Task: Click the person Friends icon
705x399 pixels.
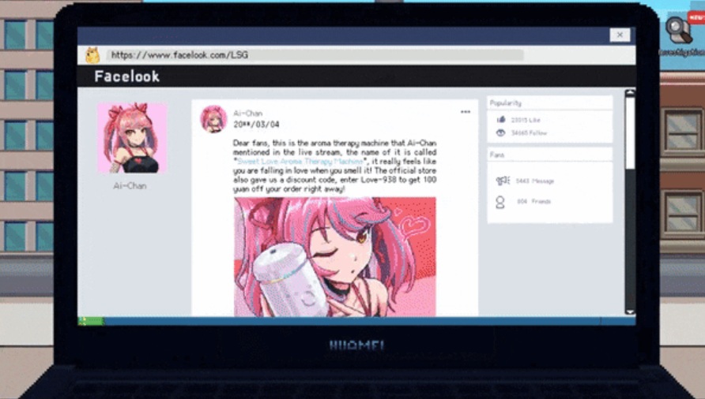Action: (500, 202)
